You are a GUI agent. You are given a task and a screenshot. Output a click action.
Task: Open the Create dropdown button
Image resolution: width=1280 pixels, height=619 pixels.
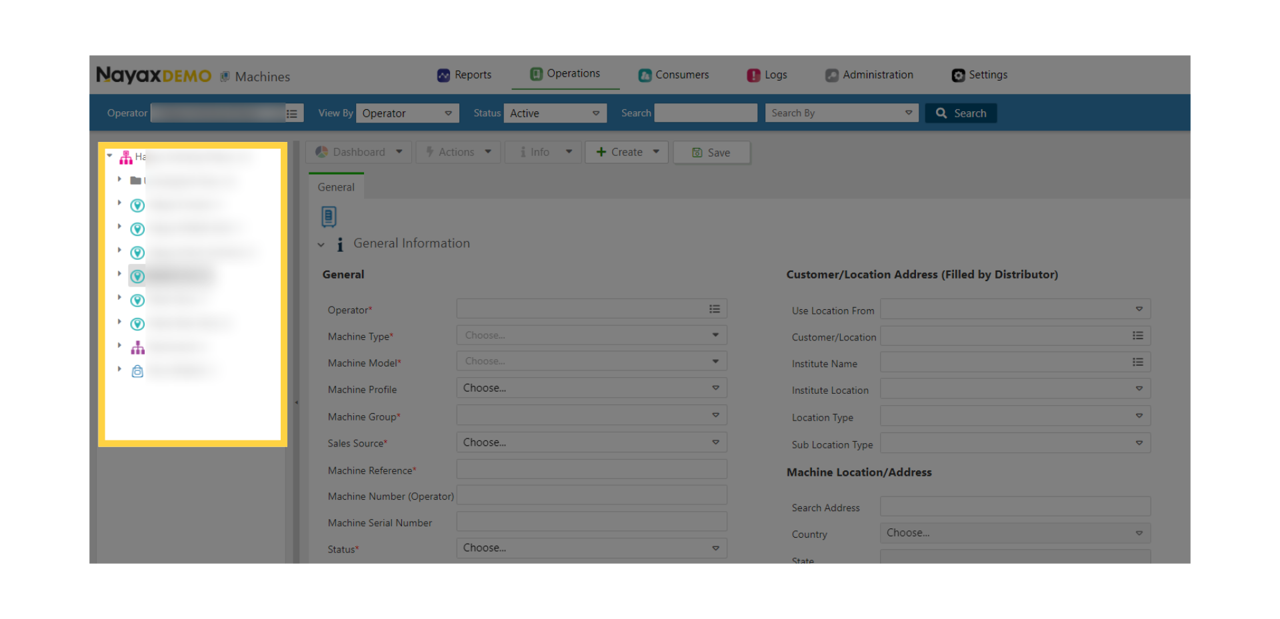(x=626, y=152)
